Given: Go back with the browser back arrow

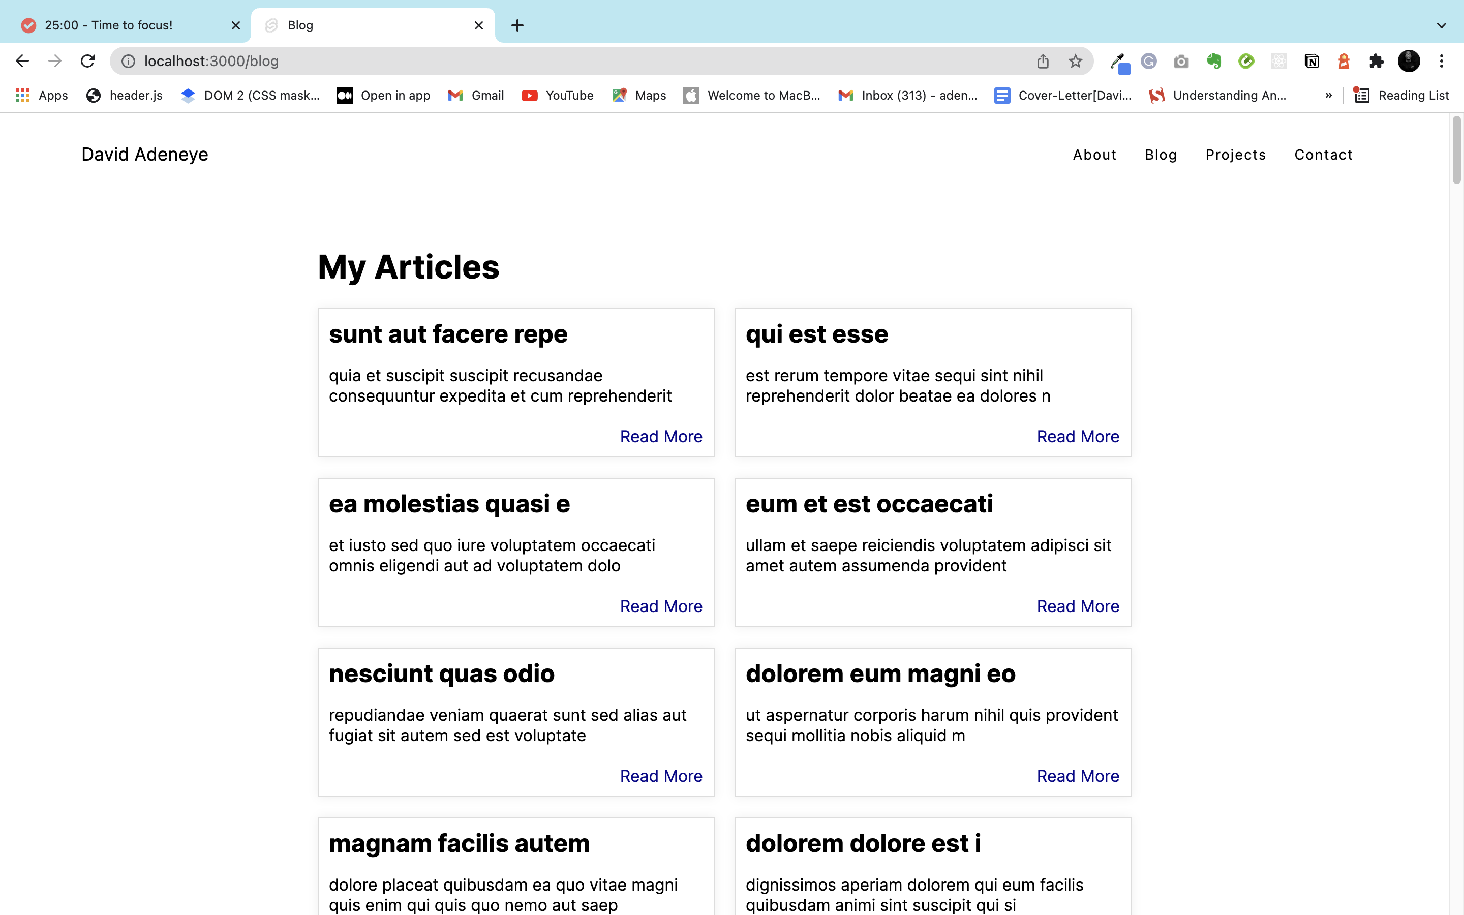Looking at the screenshot, I should [22, 61].
